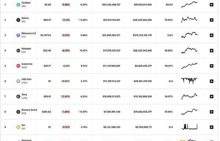Image resolution: width=220 pixels, height=141 pixels.
Task: Click the Binance BNB coin logo
Action: coord(18,112)
